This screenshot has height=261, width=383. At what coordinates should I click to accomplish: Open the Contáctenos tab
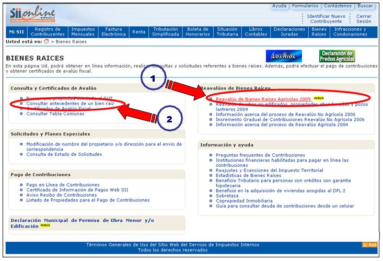338,6
